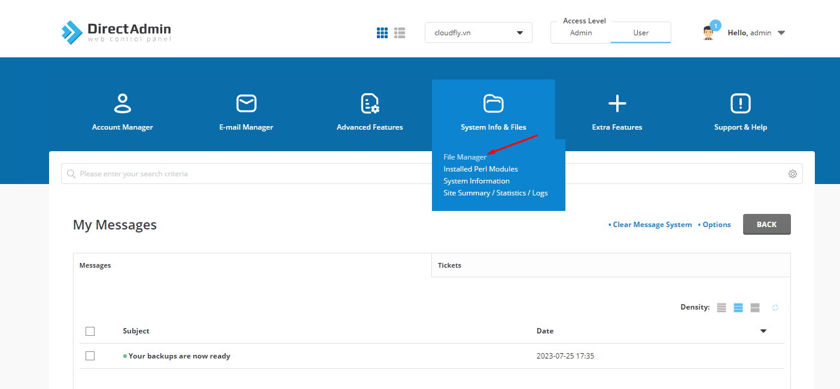Open search settings gear icon
Viewport: 840px width, 389px height.
793,174
